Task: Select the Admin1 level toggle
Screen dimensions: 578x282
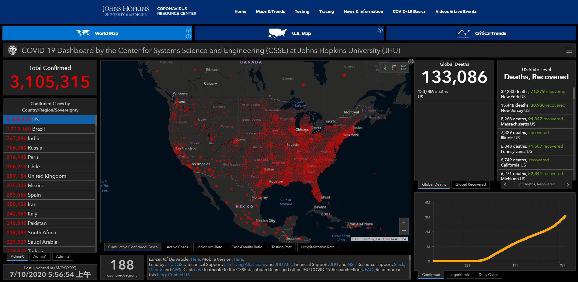Action: pos(40,256)
